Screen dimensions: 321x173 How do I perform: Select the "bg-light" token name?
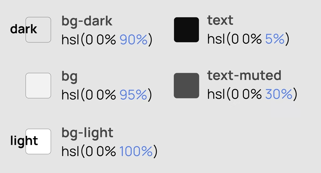(x=87, y=132)
